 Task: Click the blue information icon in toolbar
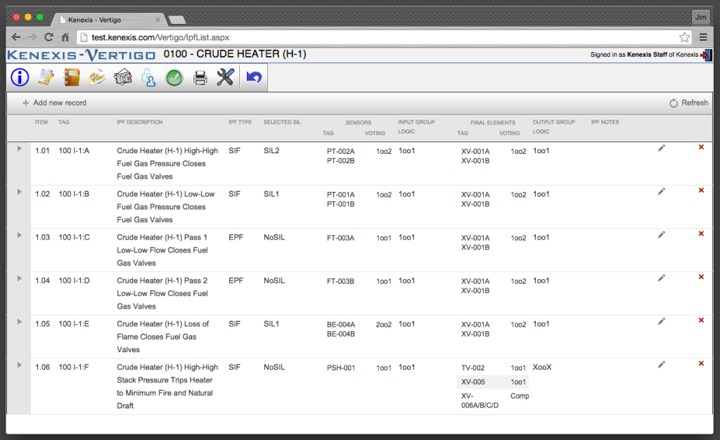click(x=20, y=78)
